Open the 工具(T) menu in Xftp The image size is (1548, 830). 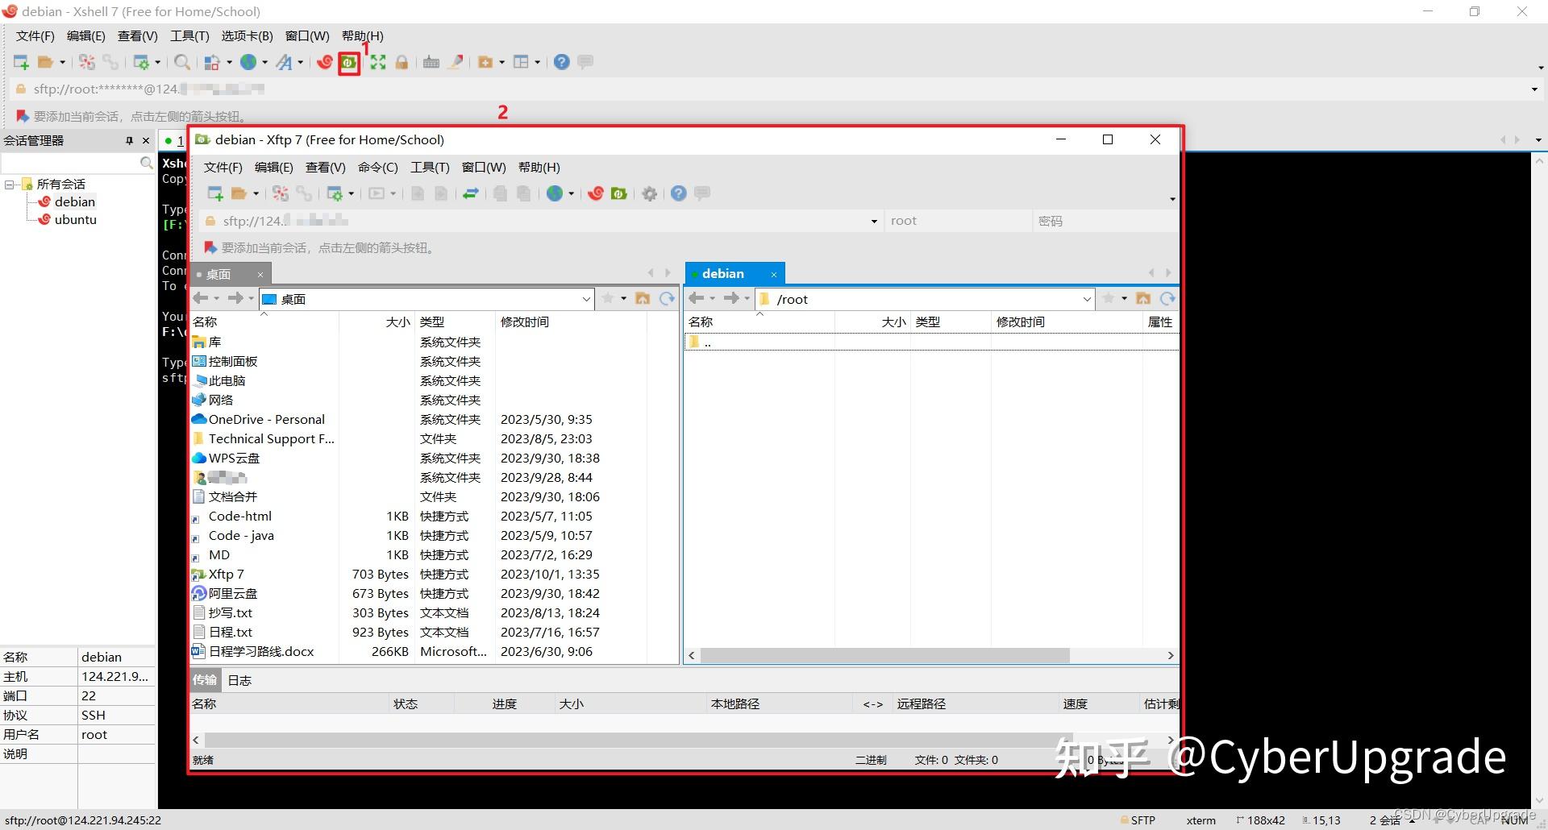[x=429, y=167]
